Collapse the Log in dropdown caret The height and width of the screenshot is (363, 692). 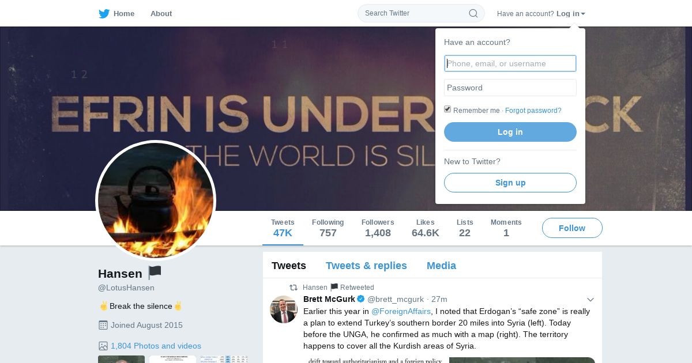pyautogui.click(x=583, y=14)
